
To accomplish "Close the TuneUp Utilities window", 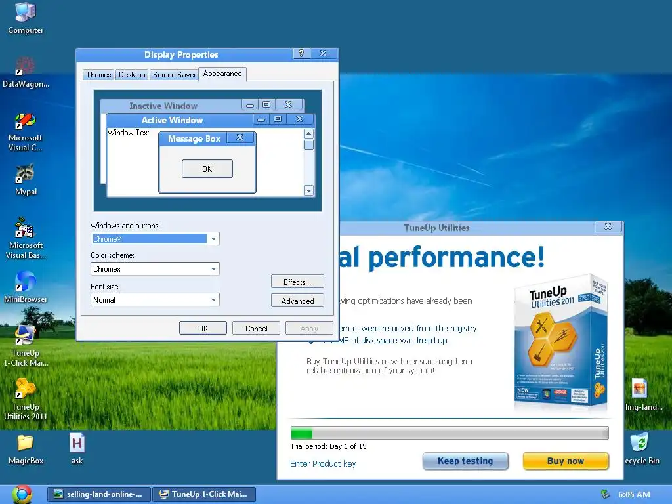I will [x=608, y=226].
